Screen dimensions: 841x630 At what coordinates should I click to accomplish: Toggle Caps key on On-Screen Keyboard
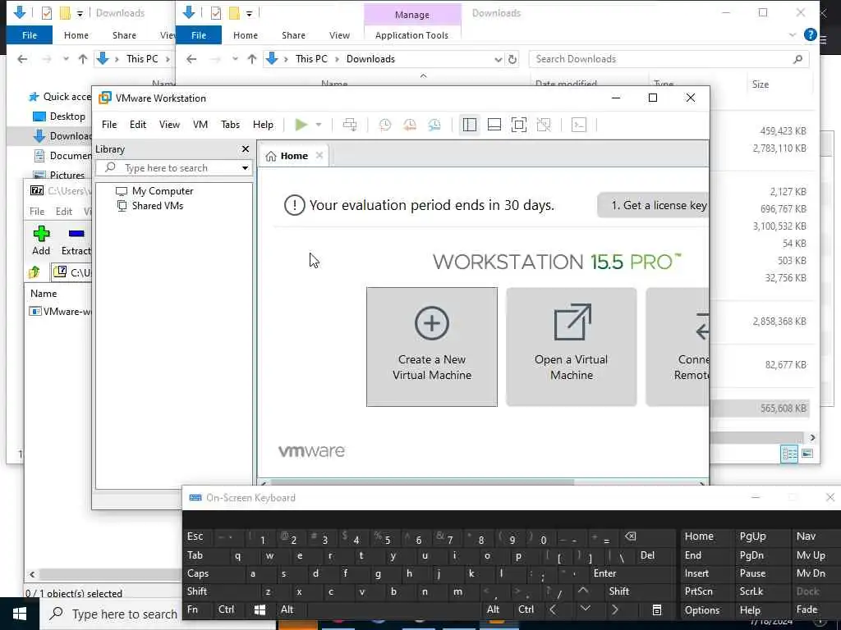pyautogui.click(x=198, y=573)
